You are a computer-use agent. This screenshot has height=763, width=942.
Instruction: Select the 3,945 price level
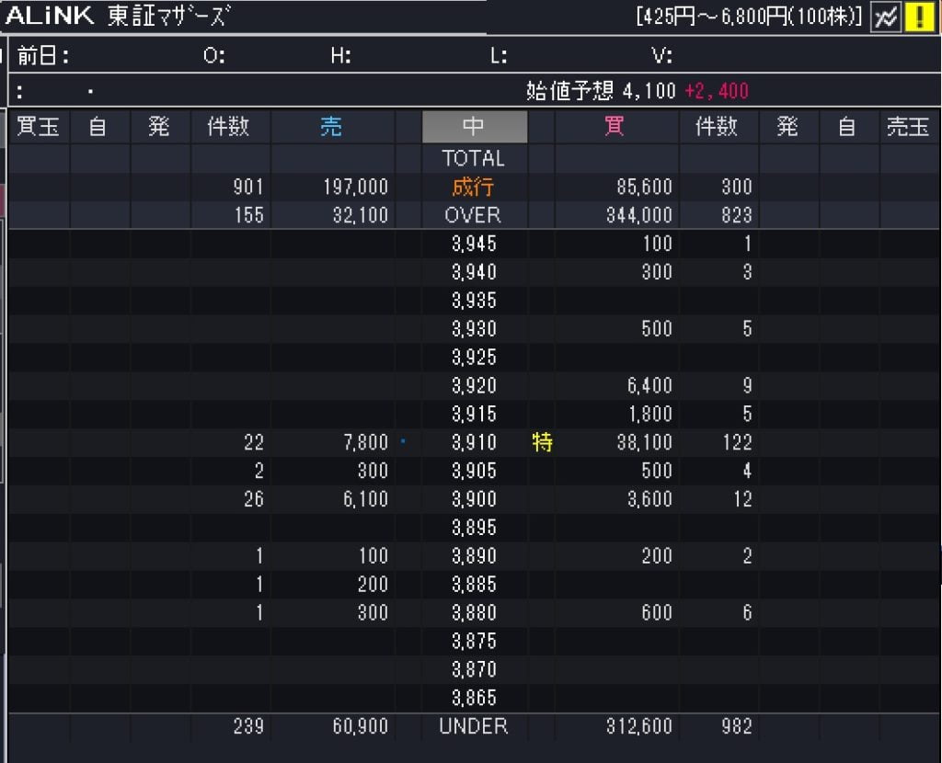point(474,244)
